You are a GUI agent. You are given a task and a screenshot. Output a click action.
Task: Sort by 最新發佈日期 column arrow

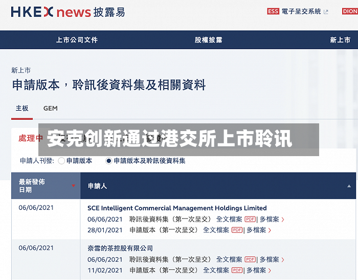[x=73, y=186]
